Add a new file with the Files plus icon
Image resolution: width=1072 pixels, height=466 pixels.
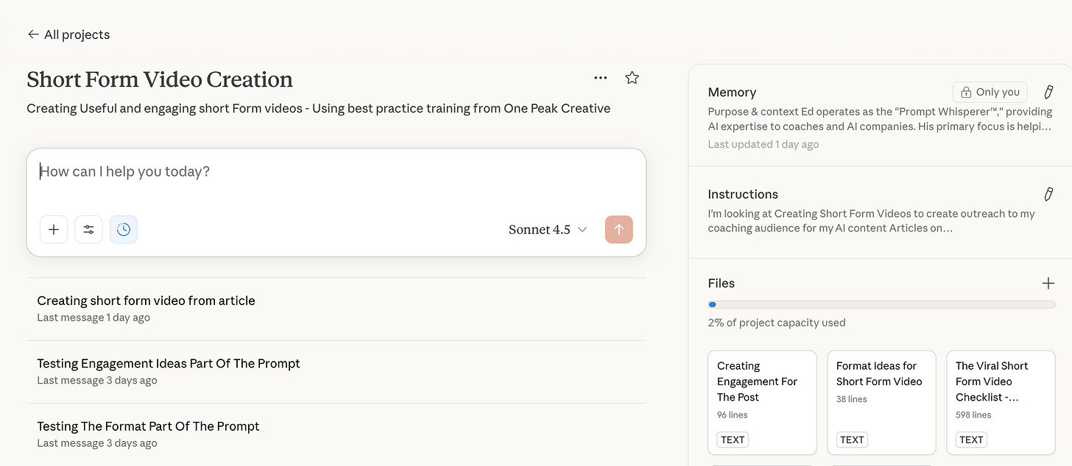pyautogui.click(x=1048, y=282)
